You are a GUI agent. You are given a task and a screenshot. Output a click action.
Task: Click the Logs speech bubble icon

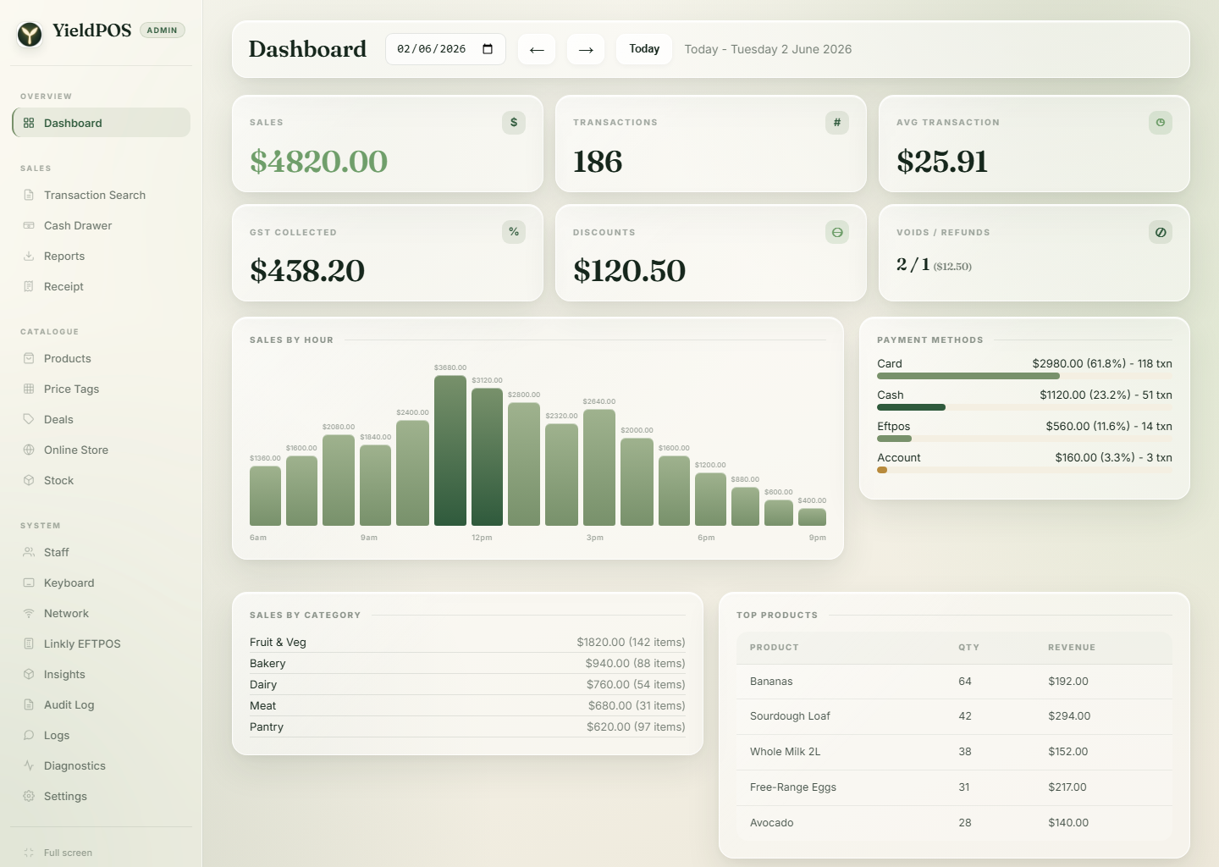tap(29, 735)
